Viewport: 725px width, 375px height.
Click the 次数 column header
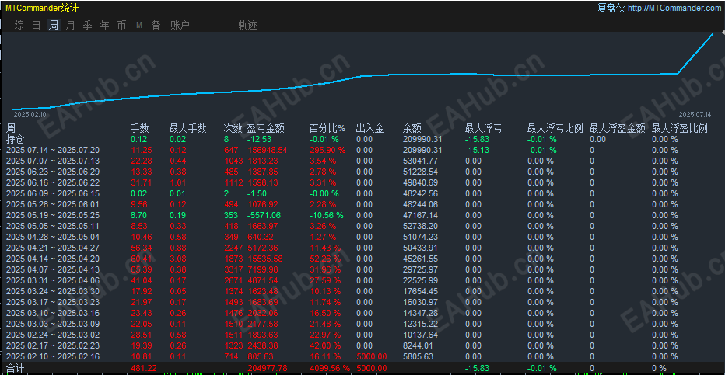click(233, 128)
